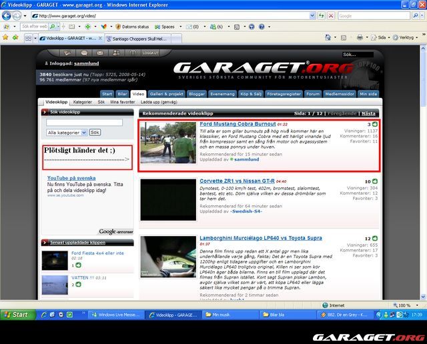Click the 'Sök' button beside the category dropdown
This screenshot has width=427, height=344.
pyautogui.click(x=95, y=132)
